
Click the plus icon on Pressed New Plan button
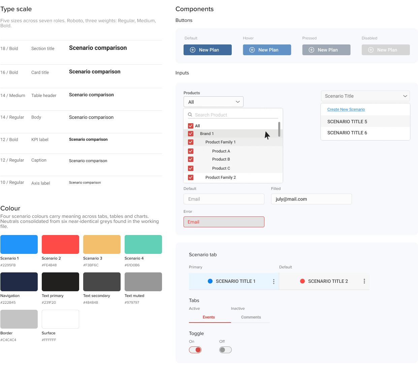(312, 50)
